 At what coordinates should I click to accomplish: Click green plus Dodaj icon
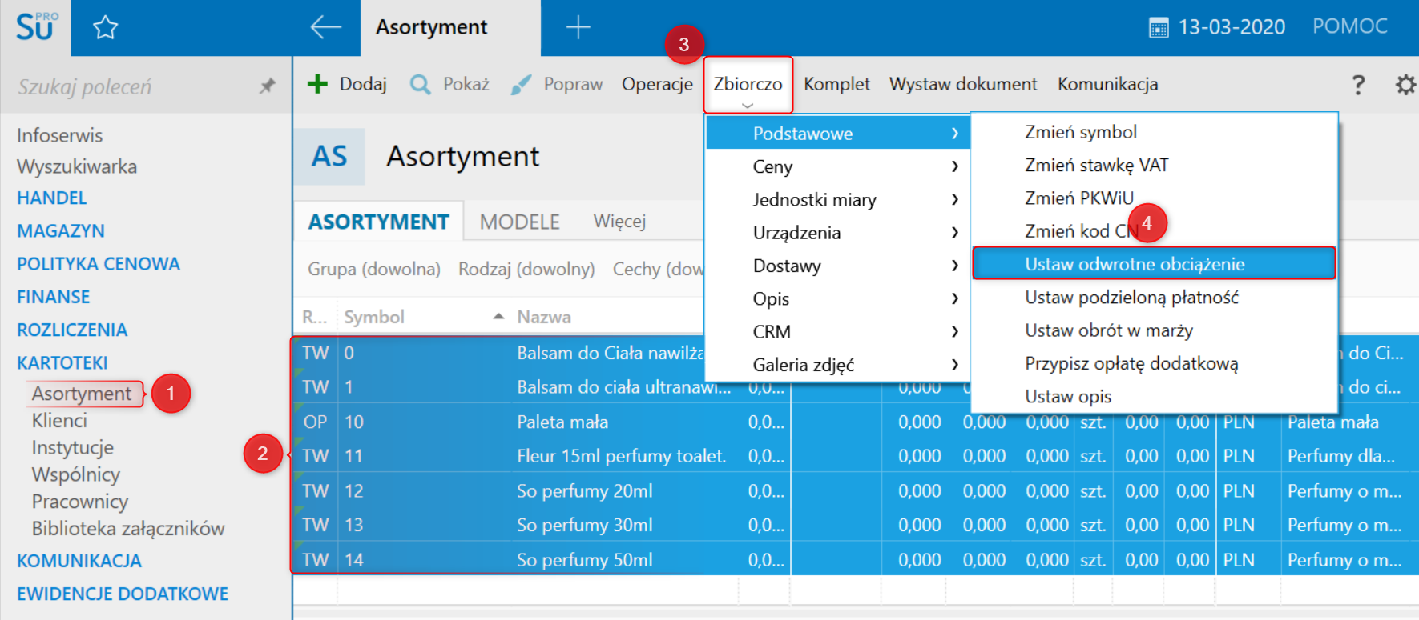(317, 84)
